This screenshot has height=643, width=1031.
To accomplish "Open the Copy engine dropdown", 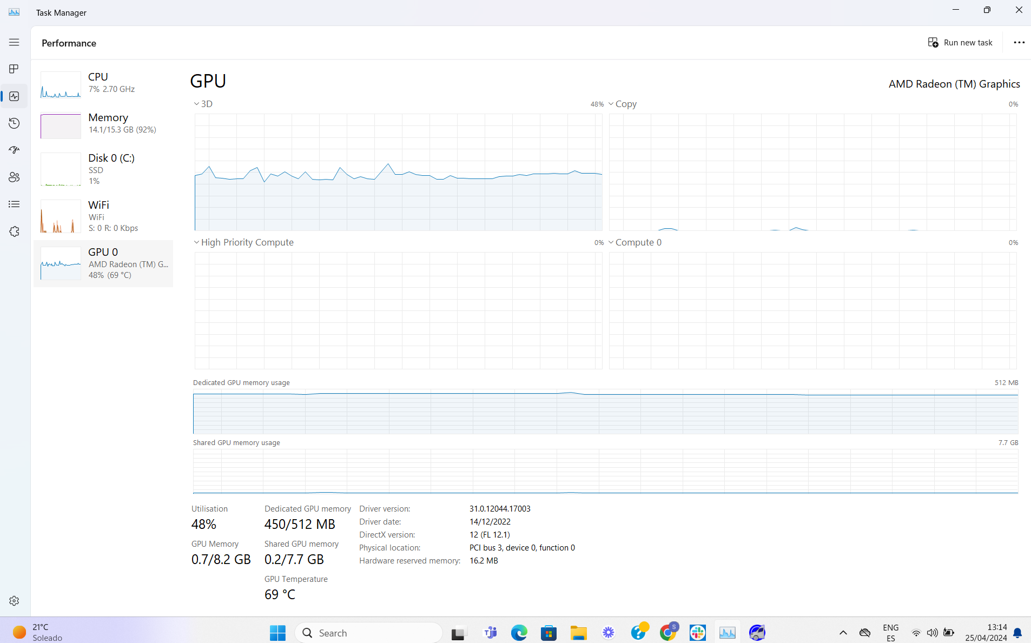I will [x=623, y=104].
